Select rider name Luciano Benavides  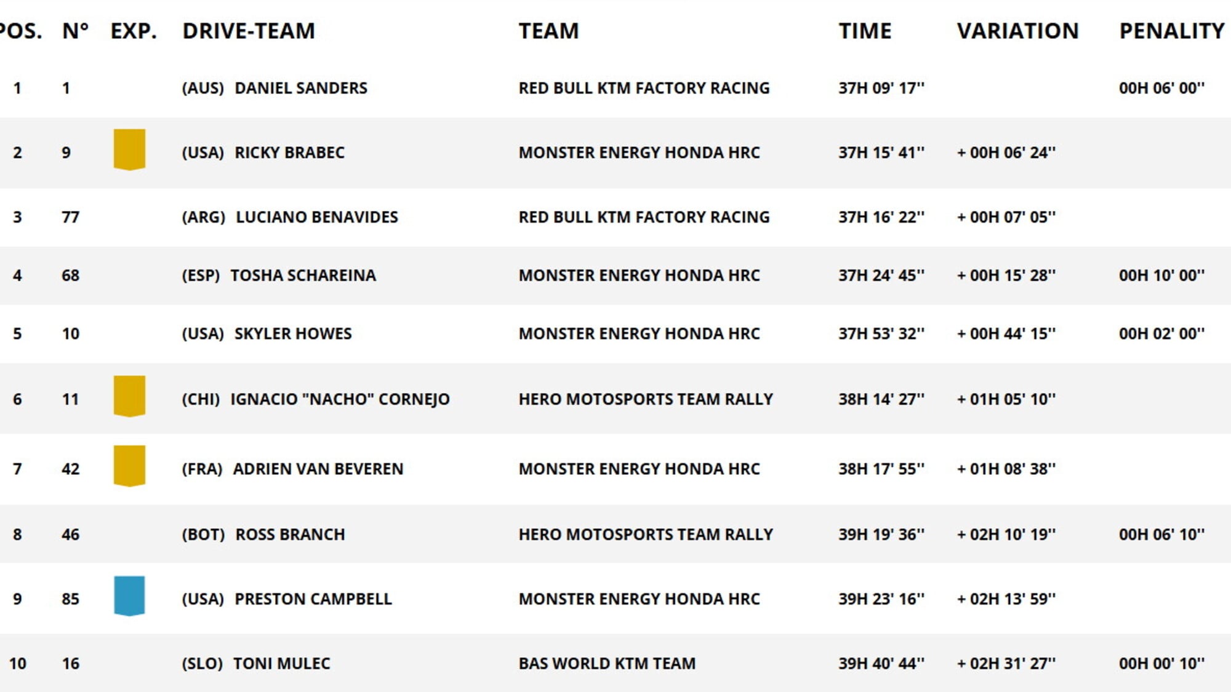click(x=317, y=217)
